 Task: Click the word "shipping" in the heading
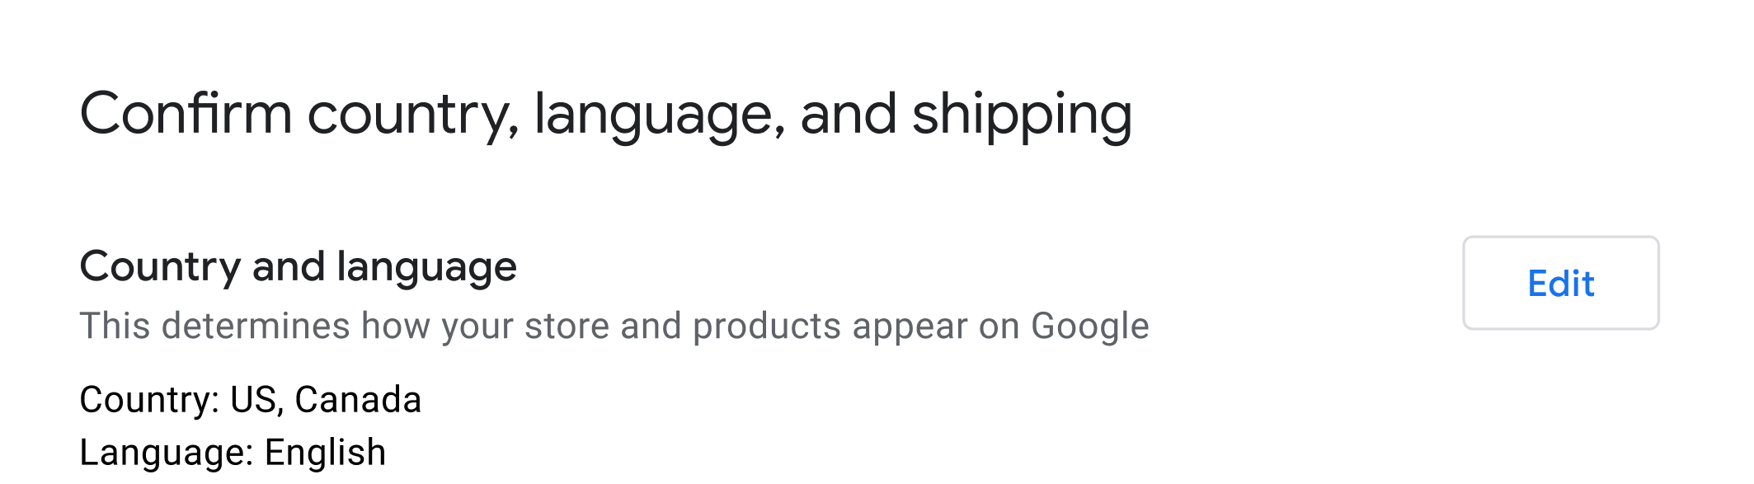(x=1022, y=114)
